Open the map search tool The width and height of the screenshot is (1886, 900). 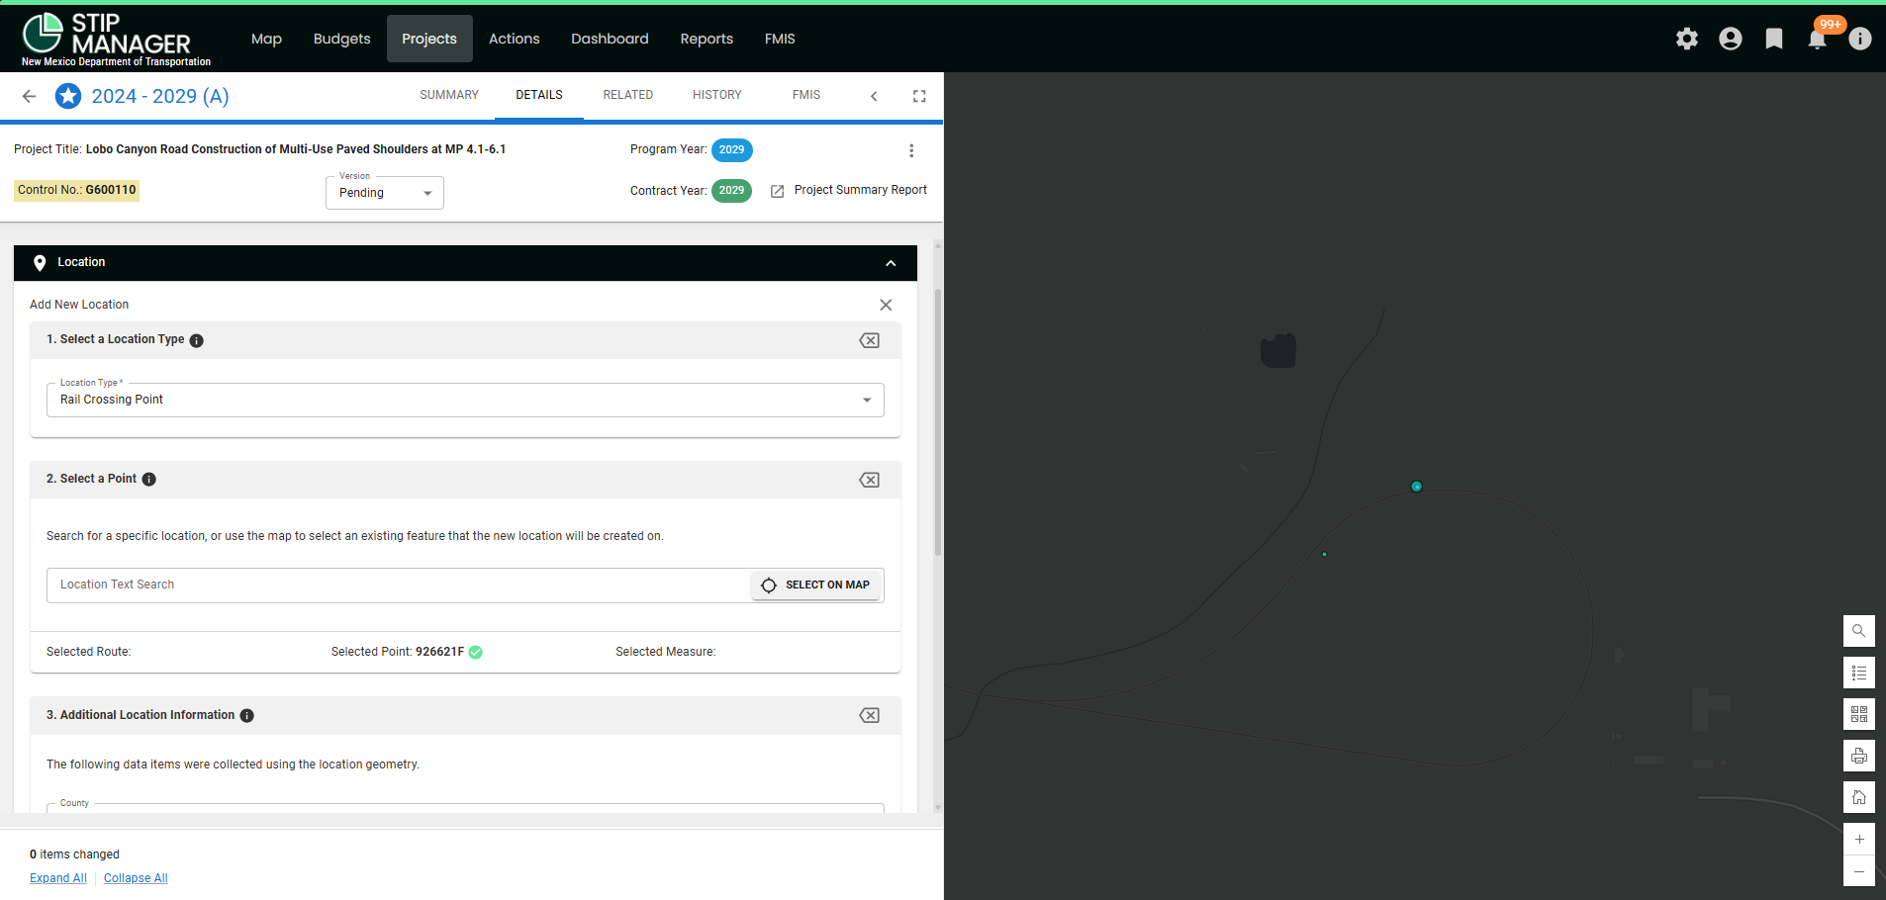coord(1859,631)
